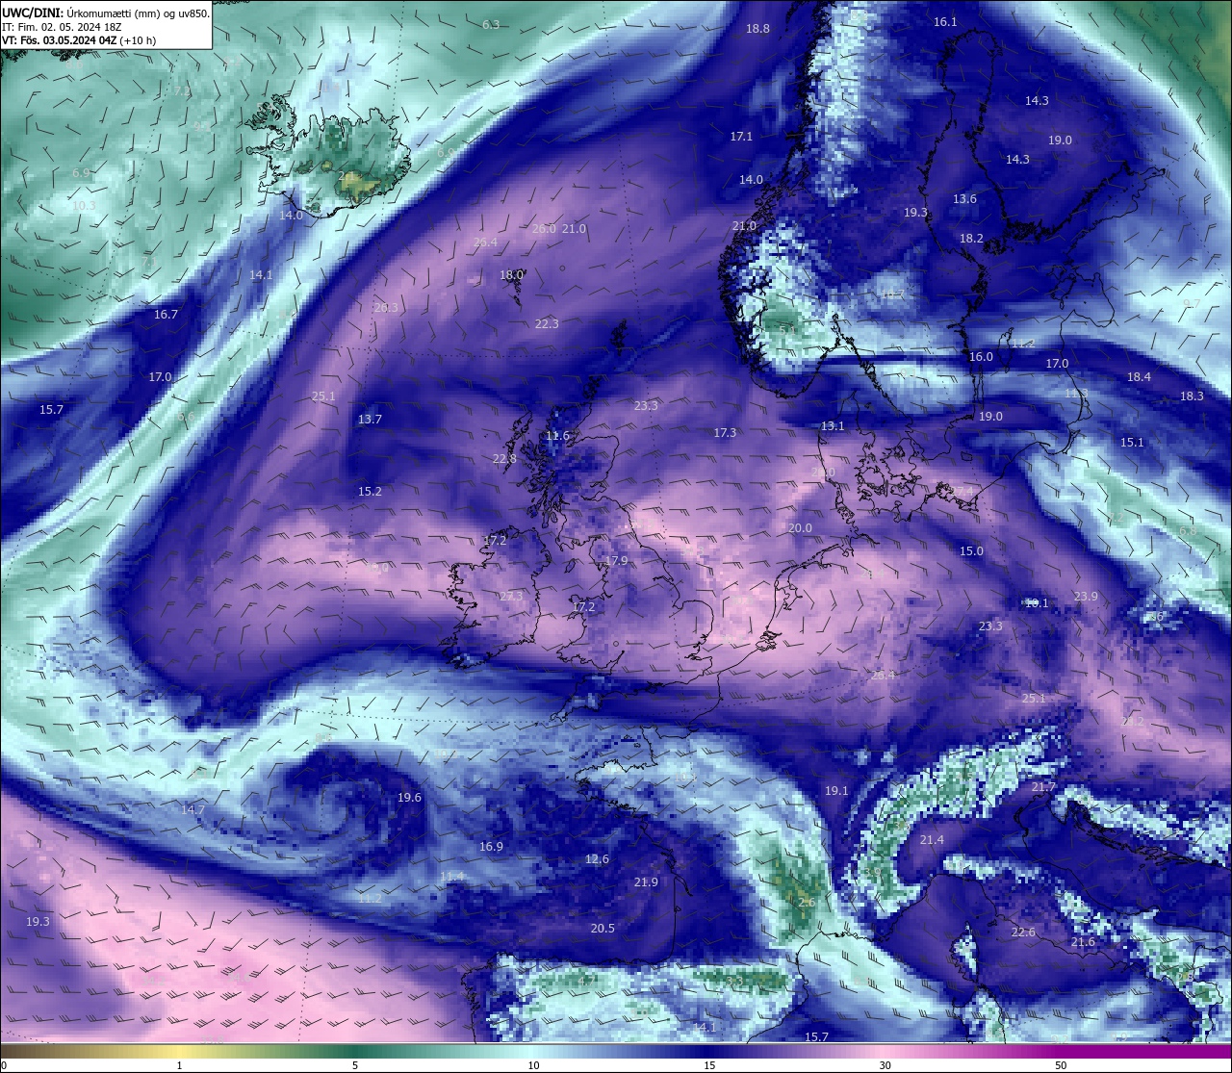Click the map value 20.5
This screenshot has height=1073, width=1232.
603,929
